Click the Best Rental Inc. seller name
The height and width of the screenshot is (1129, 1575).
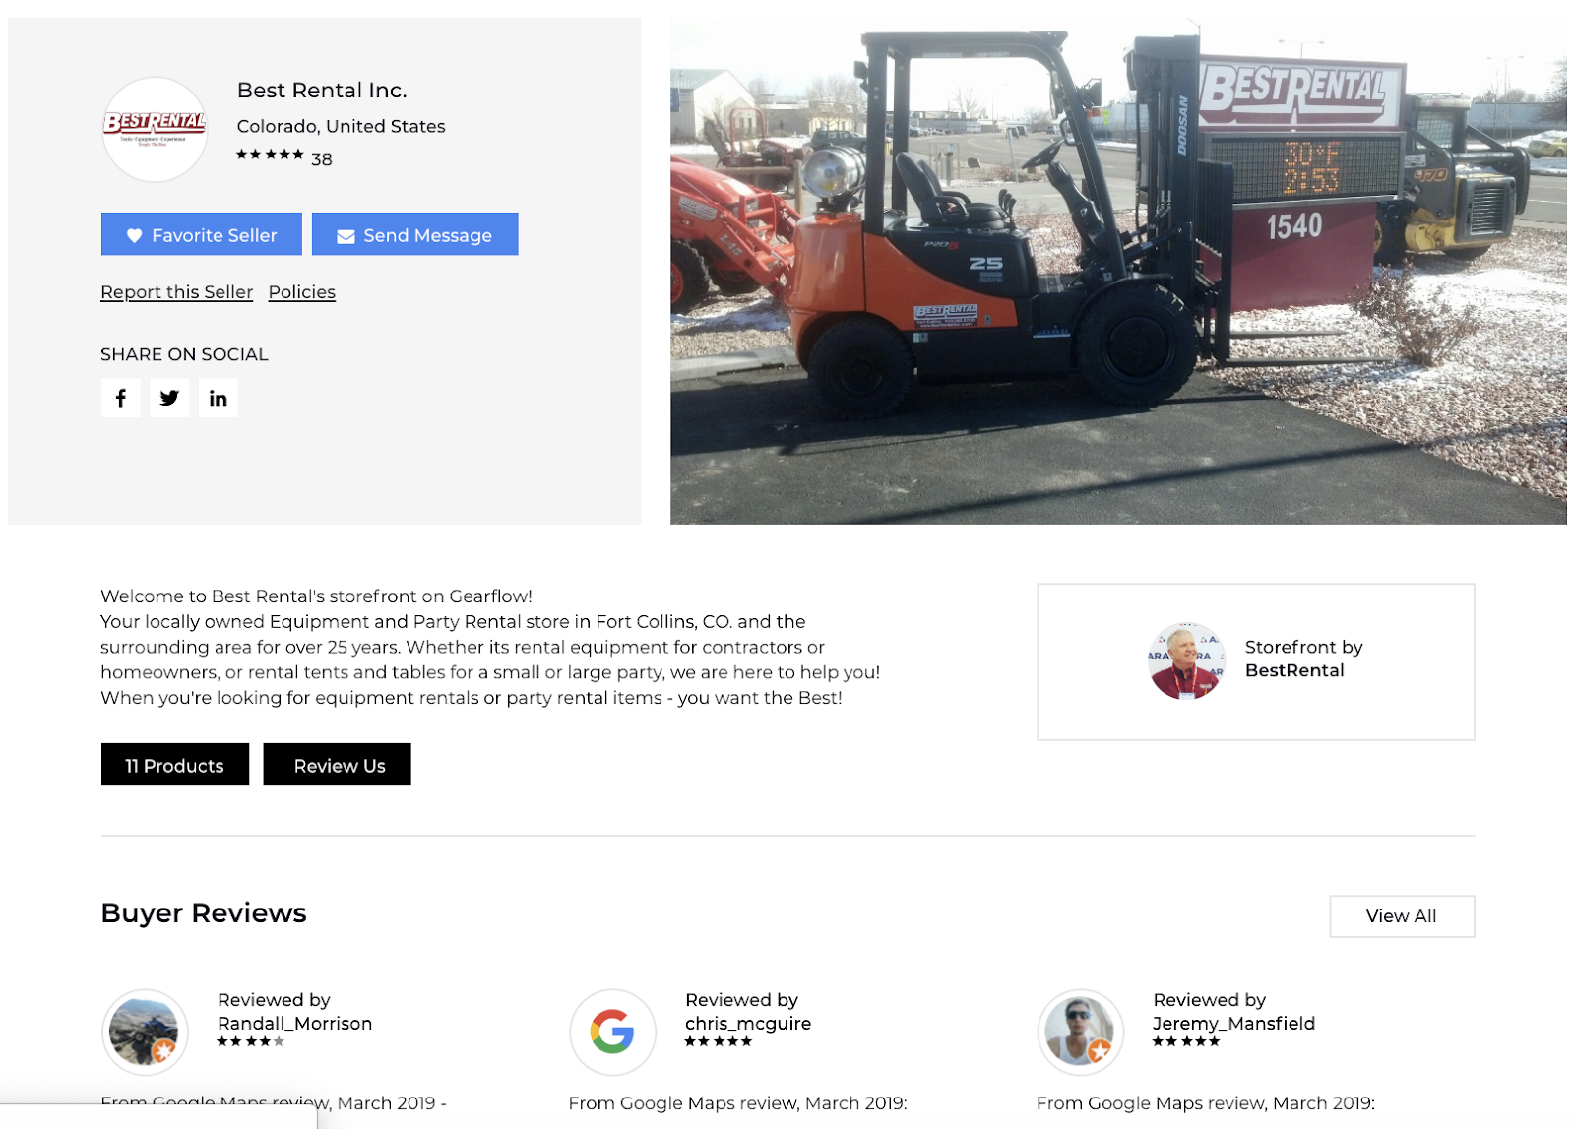pyautogui.click(x=322, y=91)
